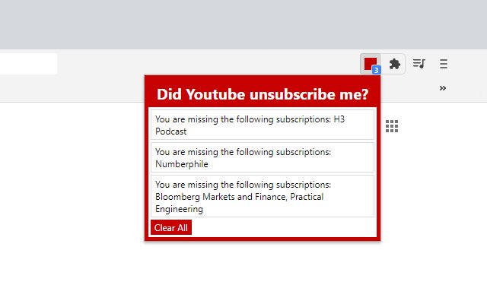This screenshot has height=304, width=487.
Task: Open the Extensions puzzle piece menu
Action: coord(395,64)
